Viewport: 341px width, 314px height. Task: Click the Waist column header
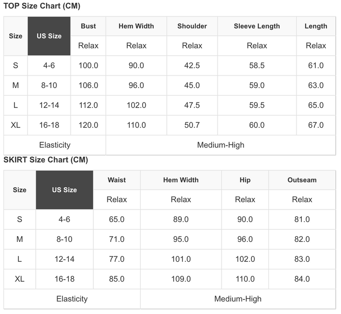pos(117,180)
